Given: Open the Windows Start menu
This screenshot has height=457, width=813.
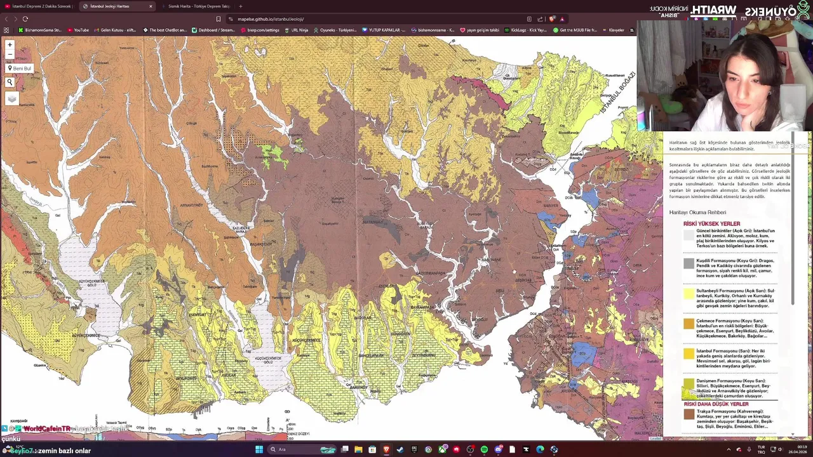Looking at the screenshot, I should click(x=259, y=449).
